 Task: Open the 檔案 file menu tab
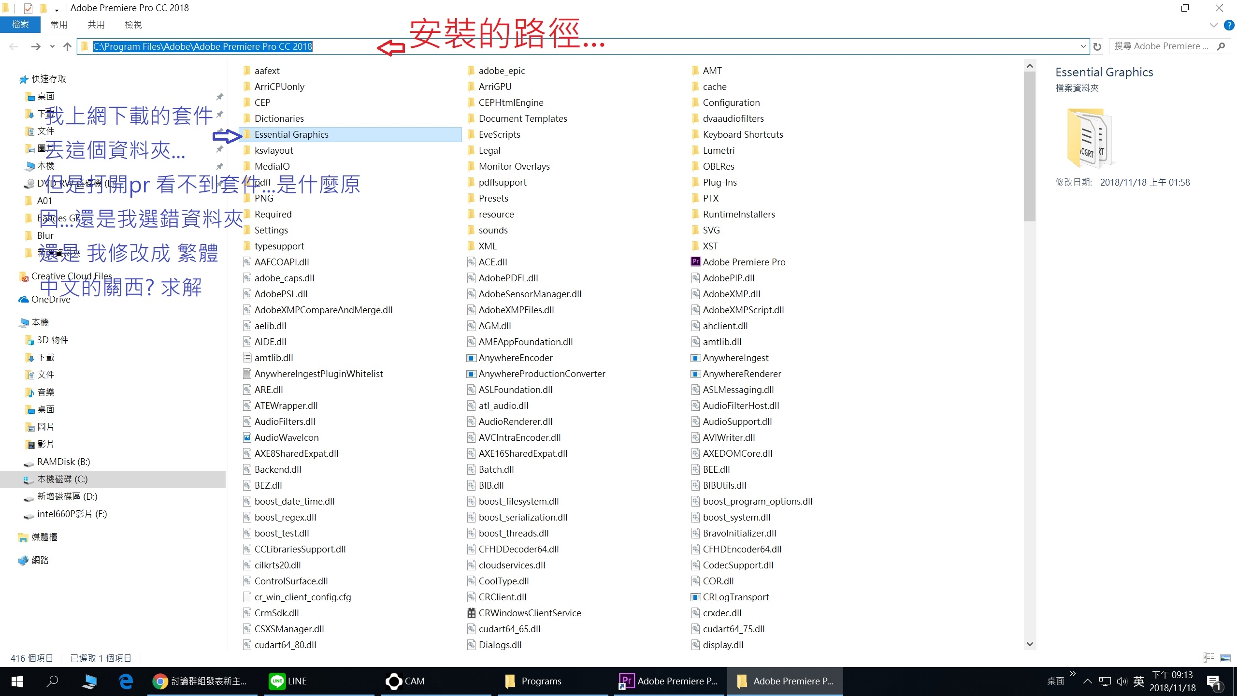point(20,25)
